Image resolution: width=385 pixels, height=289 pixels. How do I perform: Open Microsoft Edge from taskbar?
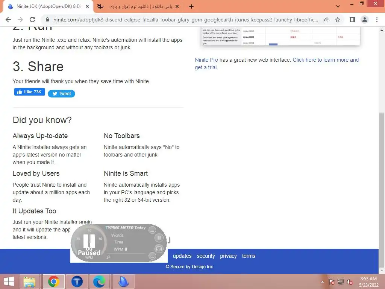pyautogui.click(x=99, y=281)
